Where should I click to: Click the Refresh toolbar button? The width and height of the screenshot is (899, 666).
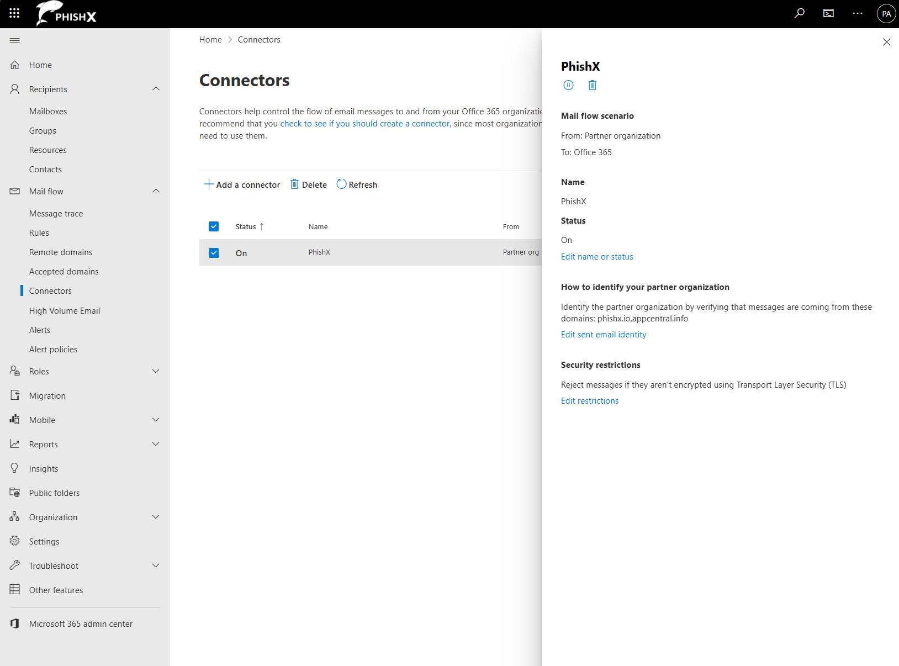(357, 184)
